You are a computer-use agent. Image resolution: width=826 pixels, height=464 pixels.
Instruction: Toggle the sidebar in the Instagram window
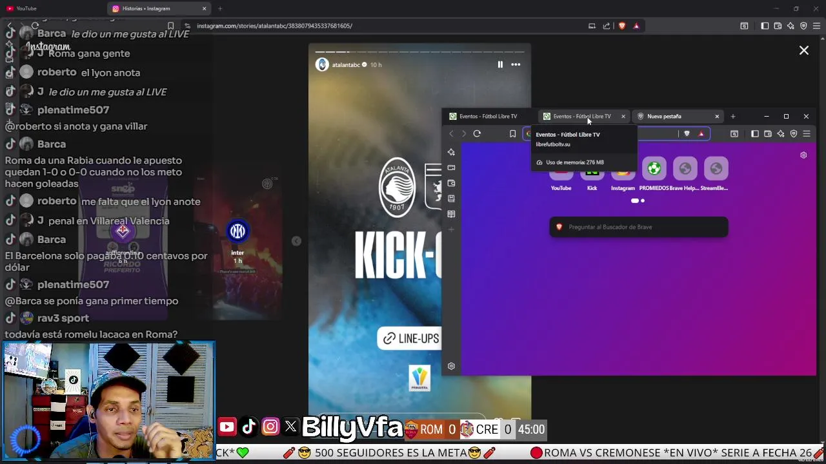[x=765, y=26]
